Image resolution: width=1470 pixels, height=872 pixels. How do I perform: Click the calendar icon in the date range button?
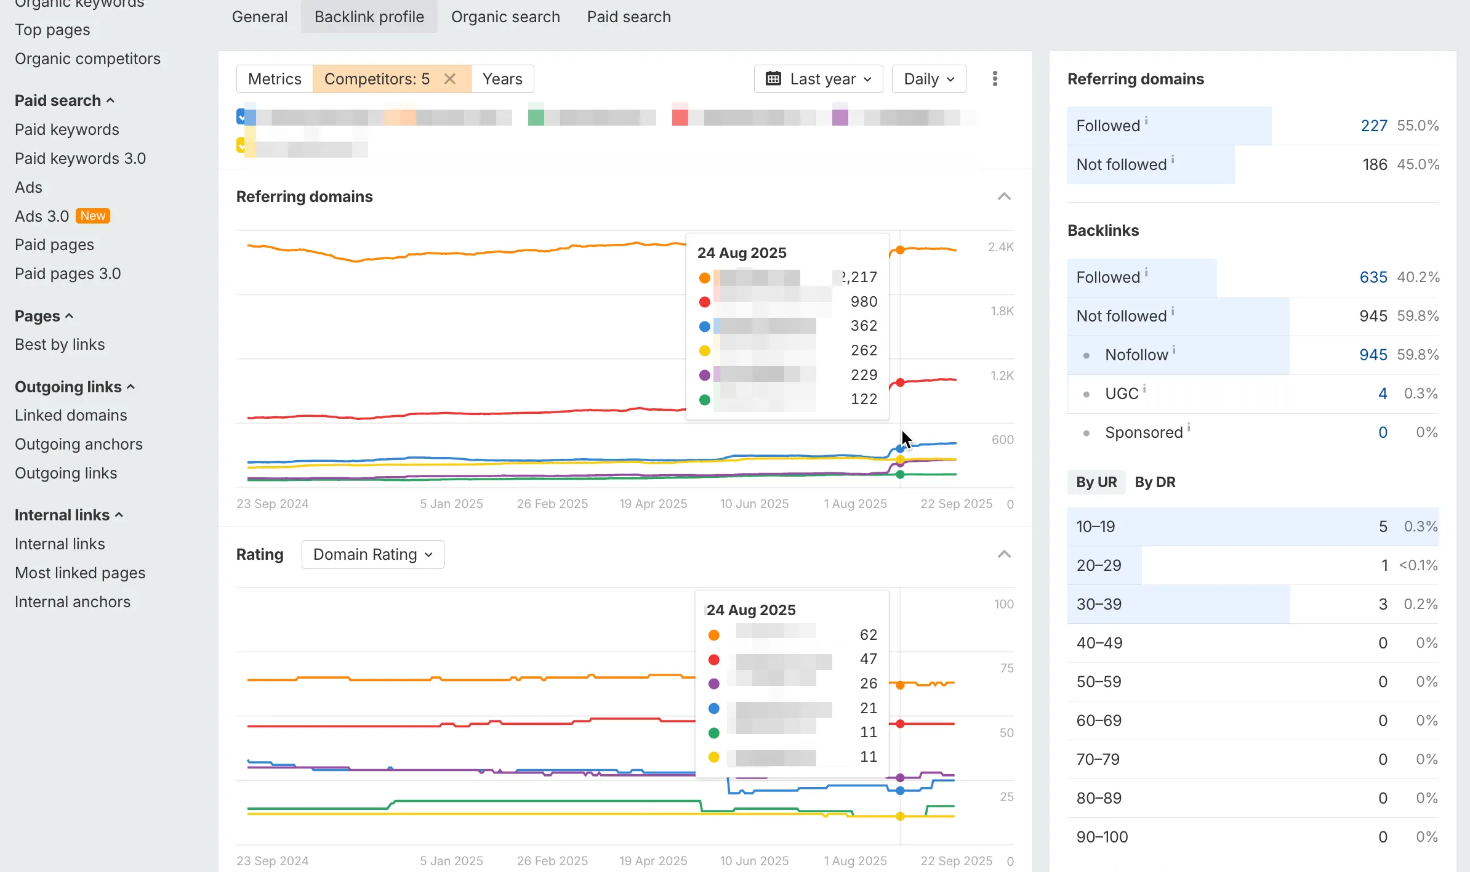pos(773,79)
